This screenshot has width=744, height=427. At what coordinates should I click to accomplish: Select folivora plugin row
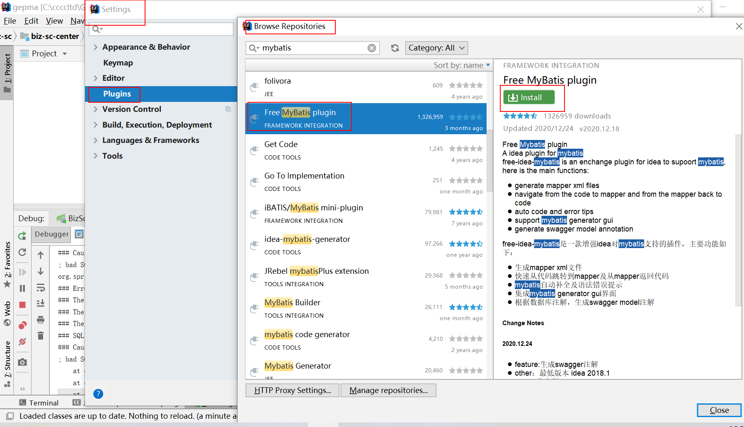(366, 87)
